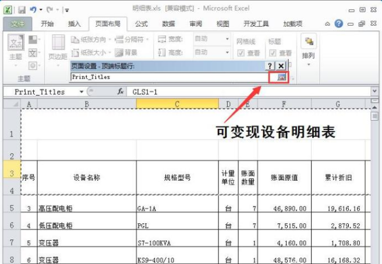Select column B header
Screen dimensions: 382x264
87,104
